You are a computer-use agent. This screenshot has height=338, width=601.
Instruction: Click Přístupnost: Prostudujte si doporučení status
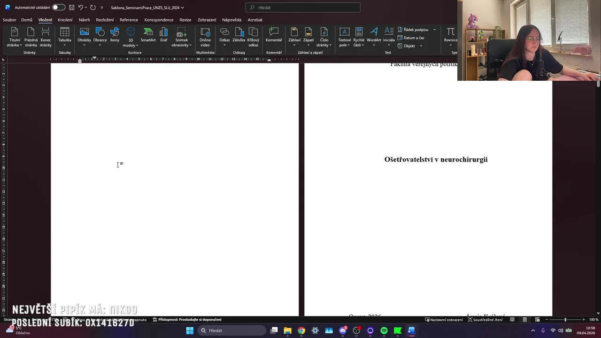[187, 320]
